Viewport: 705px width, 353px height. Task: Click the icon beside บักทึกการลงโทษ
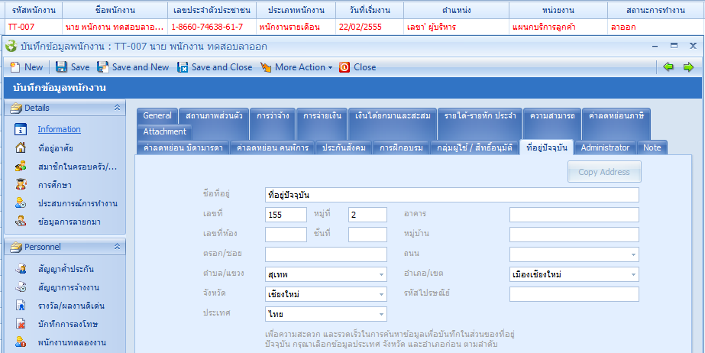21,324
